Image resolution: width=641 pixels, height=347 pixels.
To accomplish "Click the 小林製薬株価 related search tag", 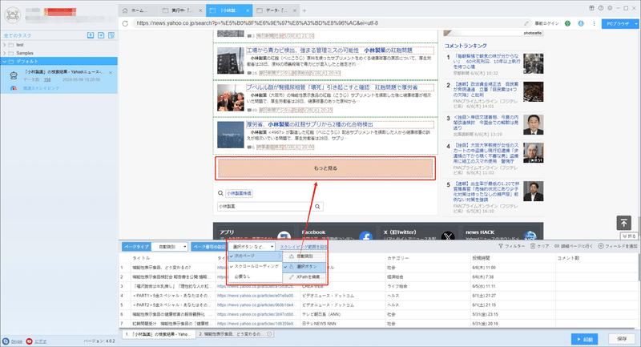I will pos(239,193).
